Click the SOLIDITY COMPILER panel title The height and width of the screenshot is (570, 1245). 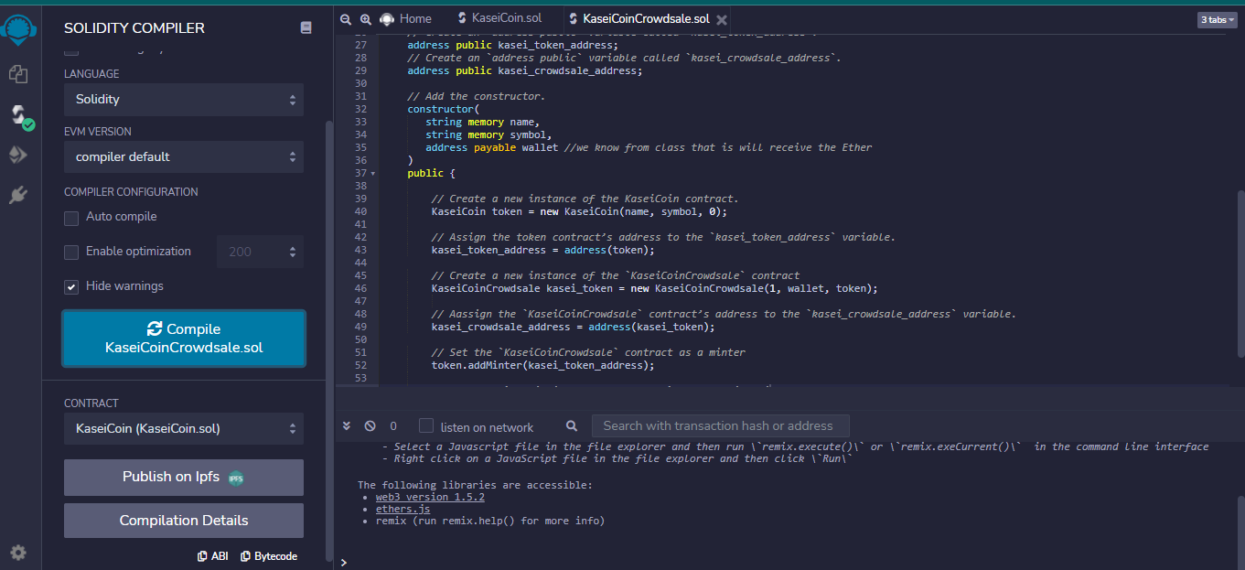pyautogui.click(x=134, y=28)
